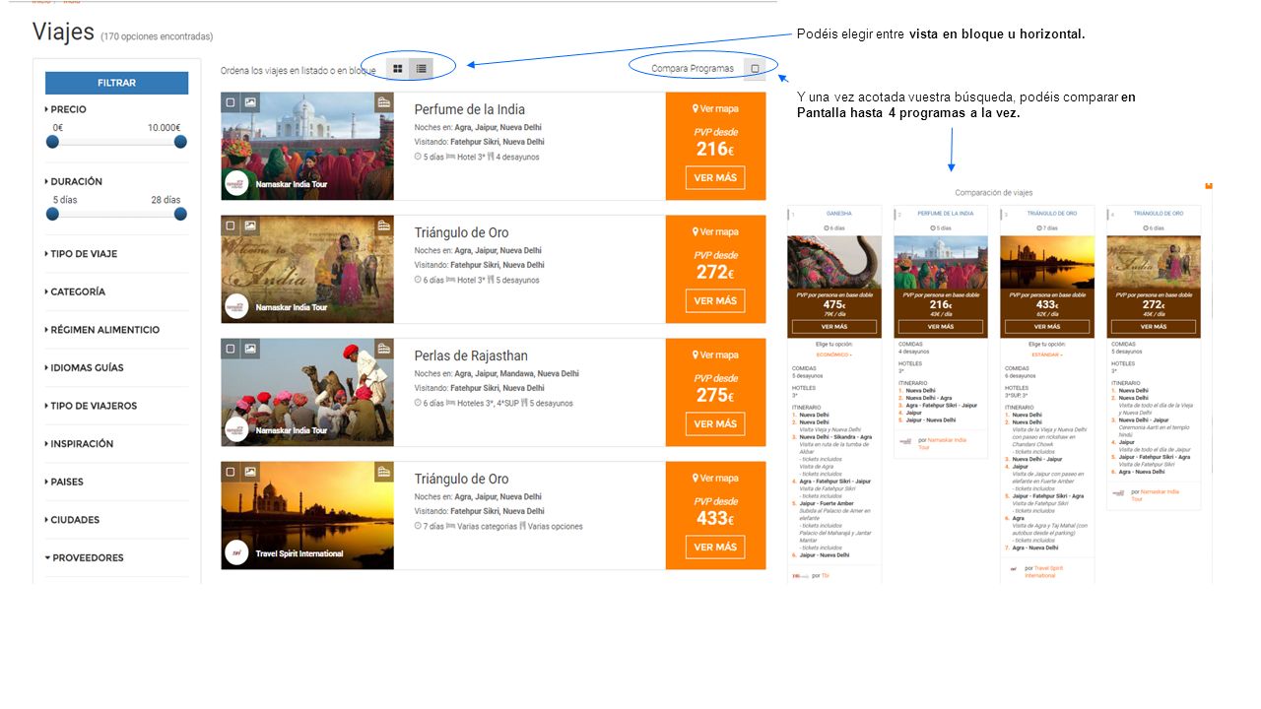1261x709 pixels.
Task: Tick compare checkbox on Perfume de la India
Action: pos(231,101)
